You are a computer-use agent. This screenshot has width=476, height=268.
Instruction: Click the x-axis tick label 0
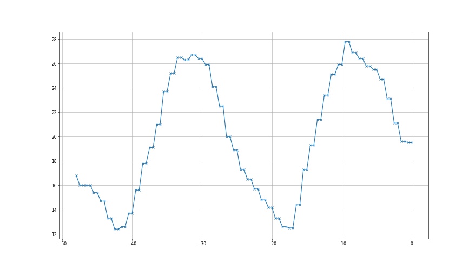(x=412, y=244)
